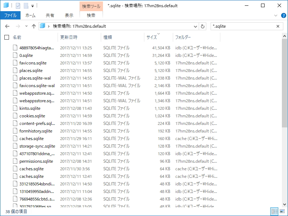Click the back navigation arrow

pos(7,26)
